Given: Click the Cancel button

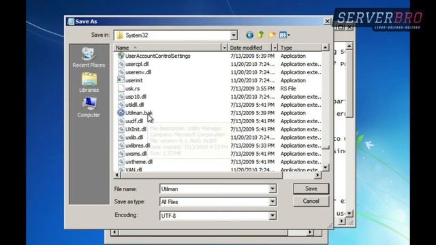Looking at the screenshot, I should (311, 201).
